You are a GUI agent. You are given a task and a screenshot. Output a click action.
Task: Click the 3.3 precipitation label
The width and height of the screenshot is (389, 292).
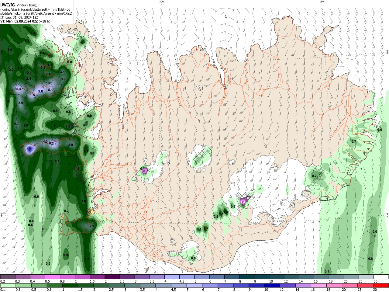[60, 85]
